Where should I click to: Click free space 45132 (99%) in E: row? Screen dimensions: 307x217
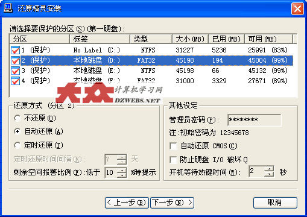pos(268,71)
